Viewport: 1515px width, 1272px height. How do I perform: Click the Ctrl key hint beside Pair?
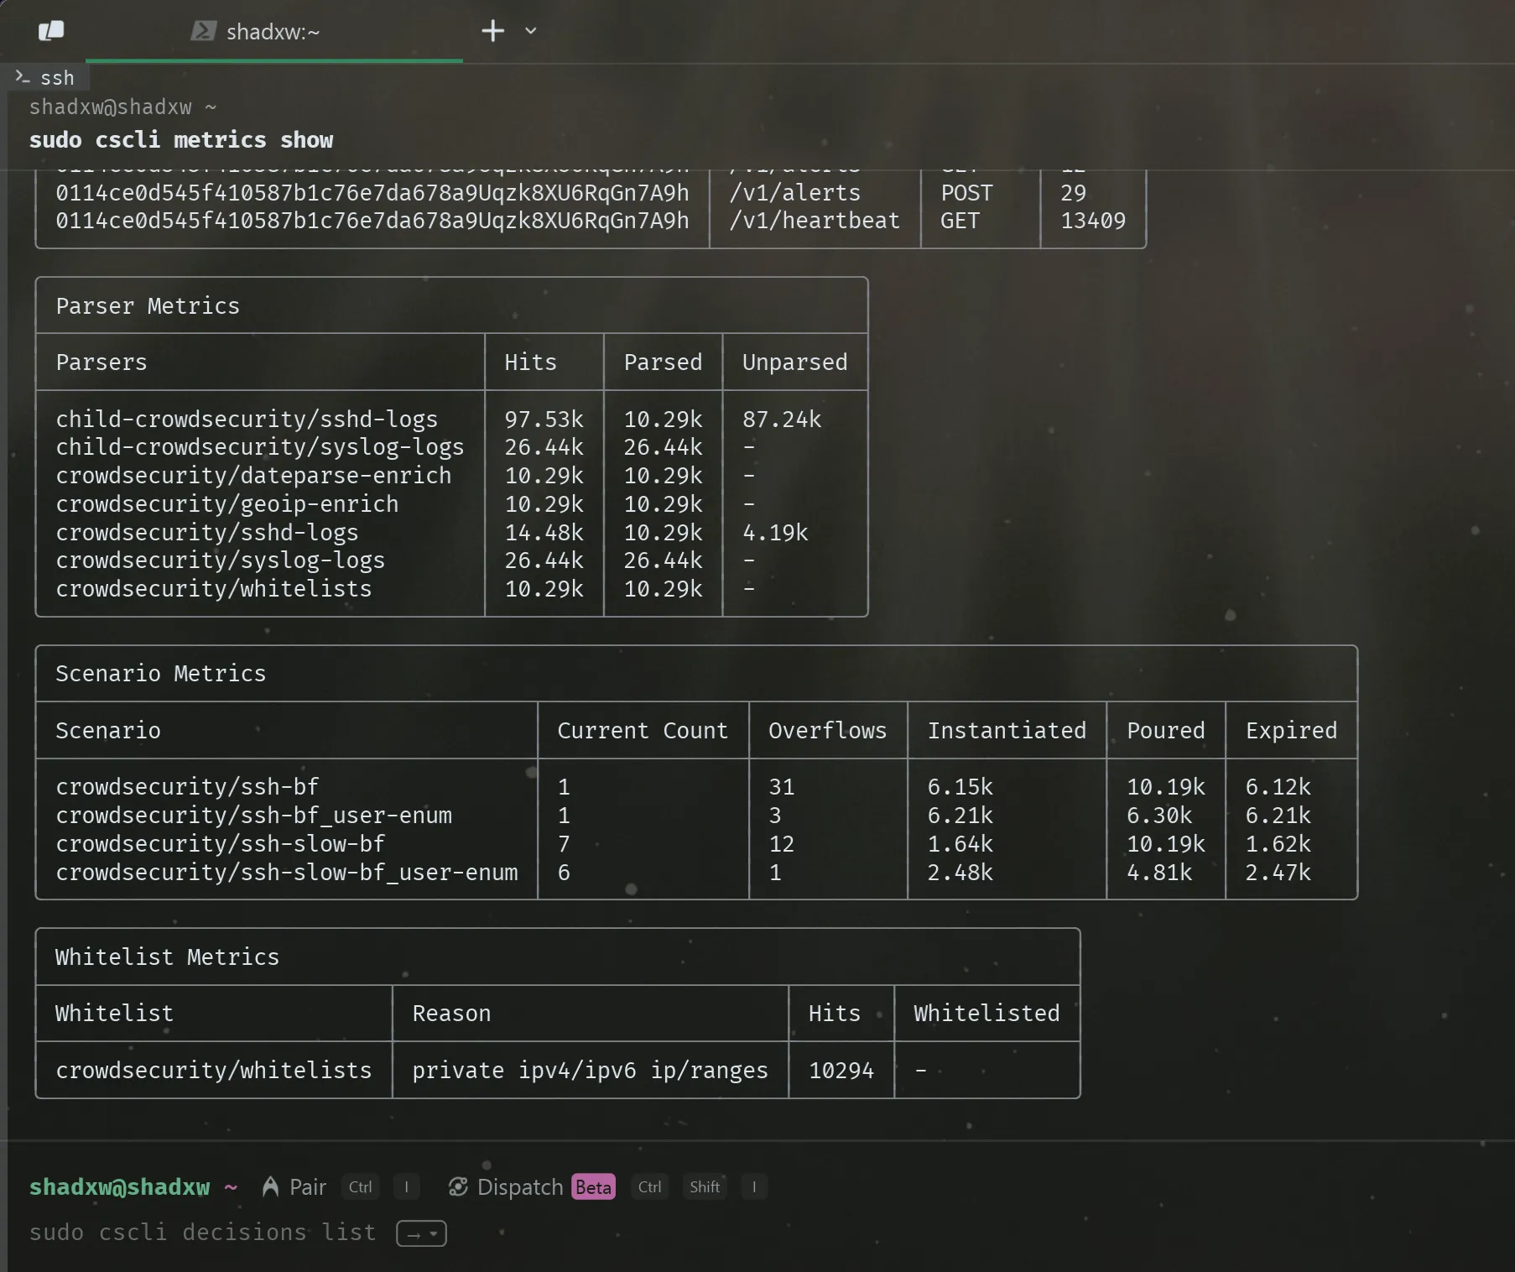[x=360, y=1187]
